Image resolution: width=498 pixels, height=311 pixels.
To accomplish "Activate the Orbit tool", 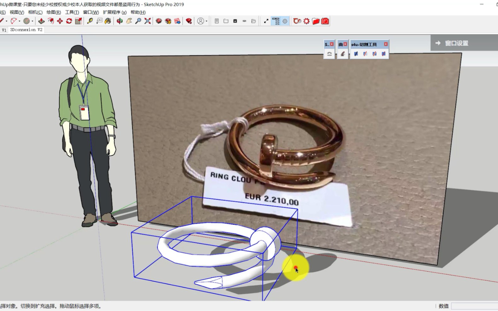I will click(119, 21).
